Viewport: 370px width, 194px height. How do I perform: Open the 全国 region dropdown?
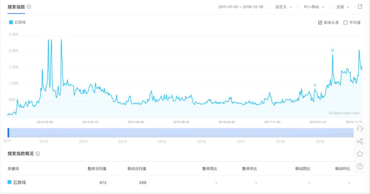coord(342,7)
